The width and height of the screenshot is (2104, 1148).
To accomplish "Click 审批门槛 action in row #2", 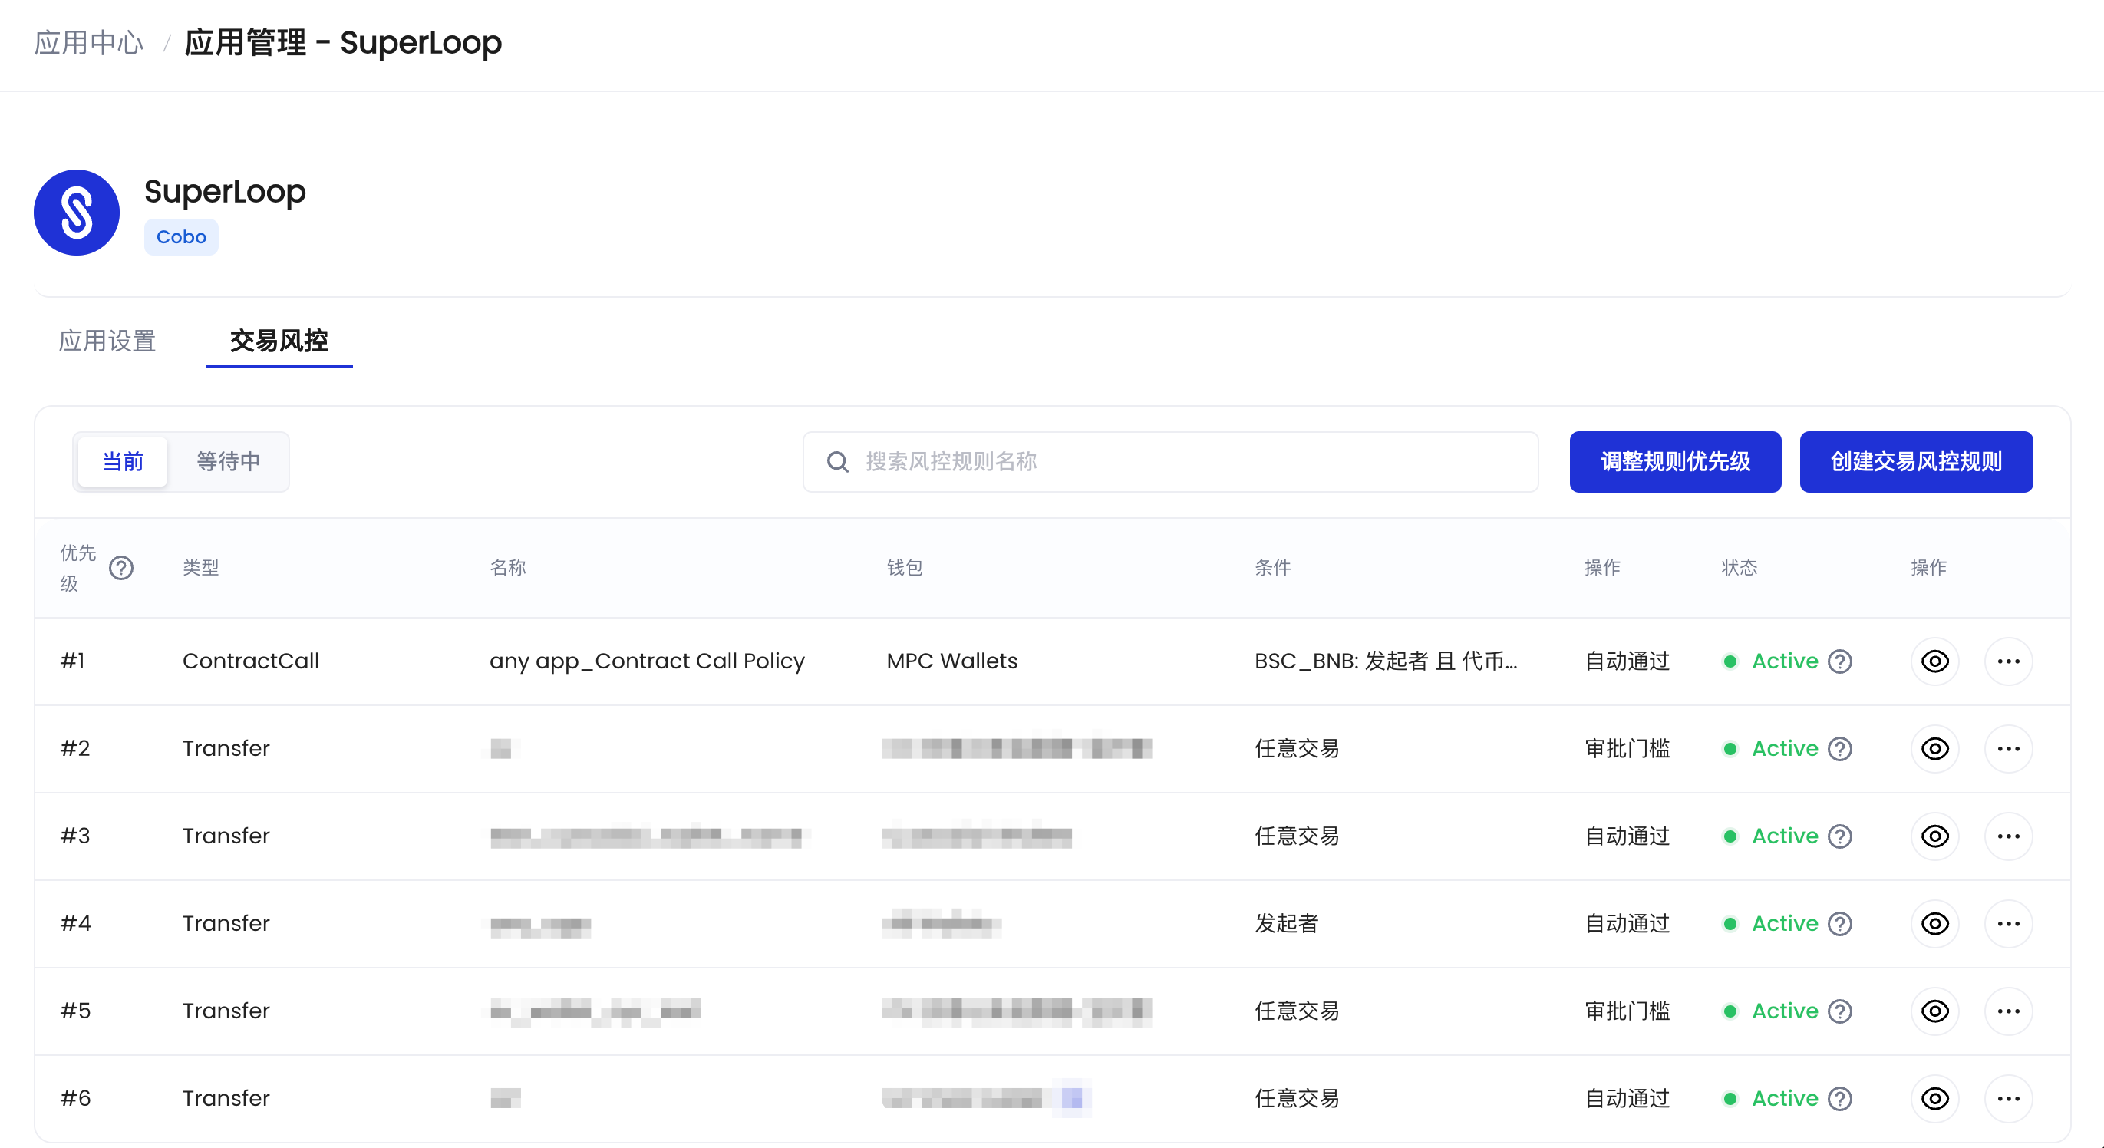I will (x=1627, y=748).
